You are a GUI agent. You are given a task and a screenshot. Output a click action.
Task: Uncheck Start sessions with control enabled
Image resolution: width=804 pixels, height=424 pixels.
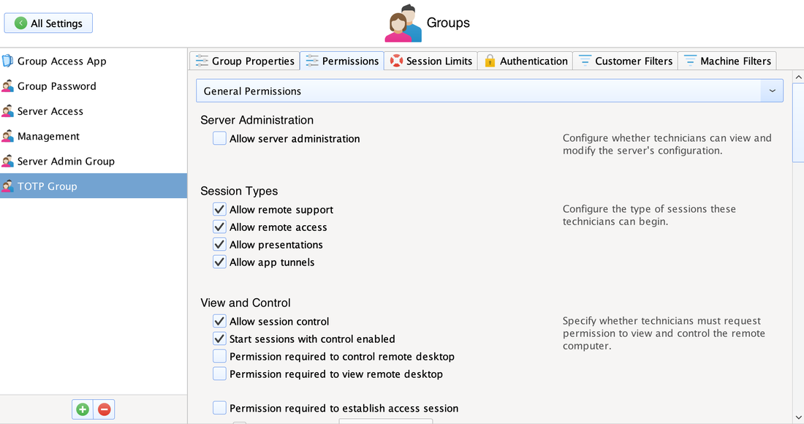coord(219,338)
